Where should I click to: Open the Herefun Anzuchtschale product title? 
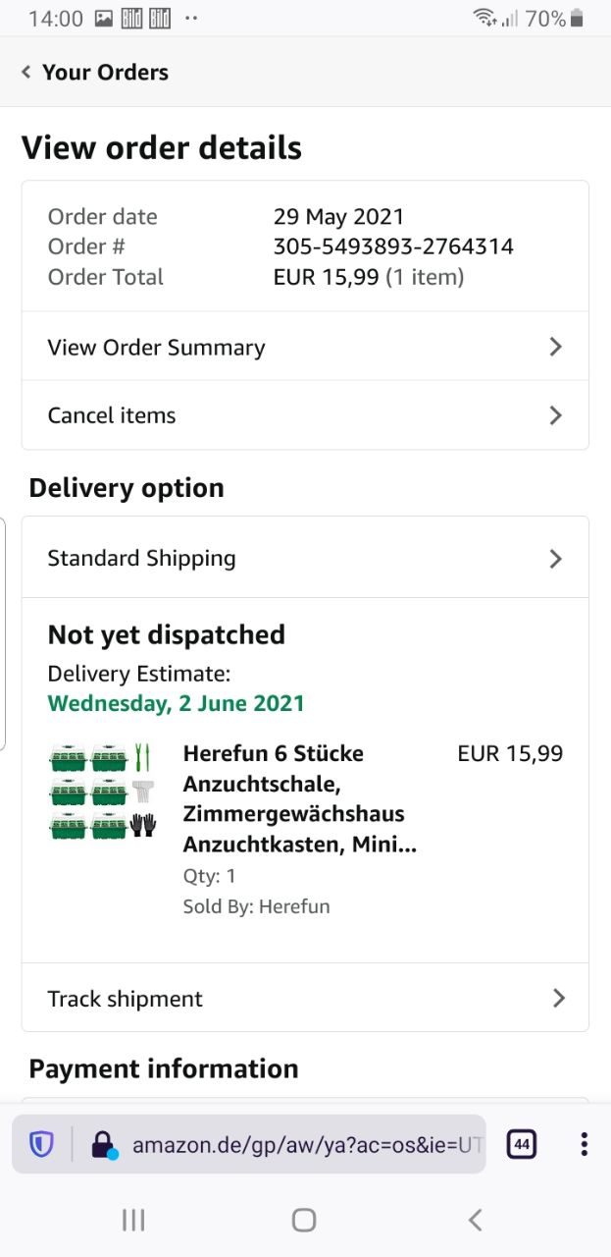point(300,799)
